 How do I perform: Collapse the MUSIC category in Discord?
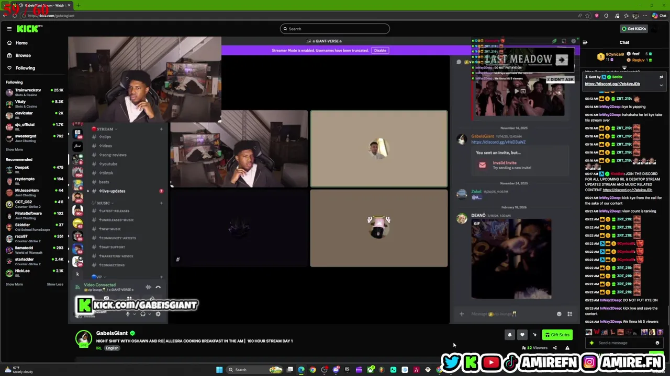[x=103, y=203]
